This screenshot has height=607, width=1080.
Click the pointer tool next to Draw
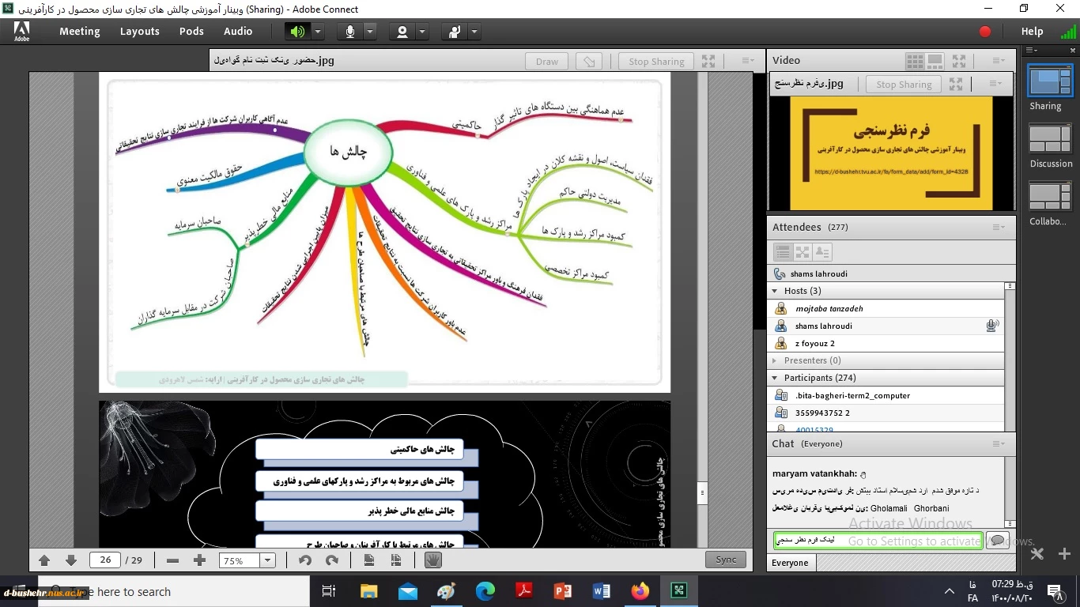tap(588, 61)
